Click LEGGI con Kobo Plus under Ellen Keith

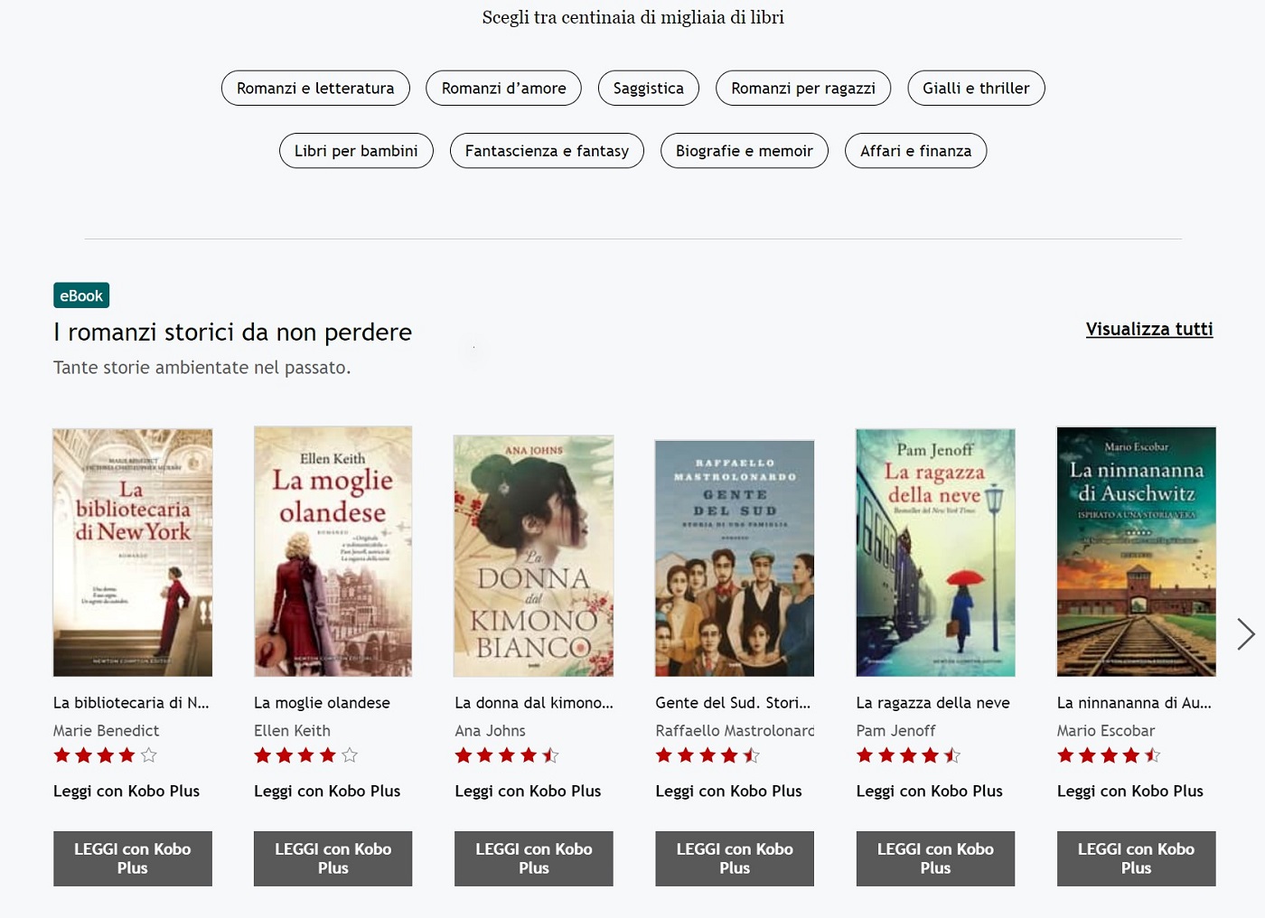pos(333,858)
